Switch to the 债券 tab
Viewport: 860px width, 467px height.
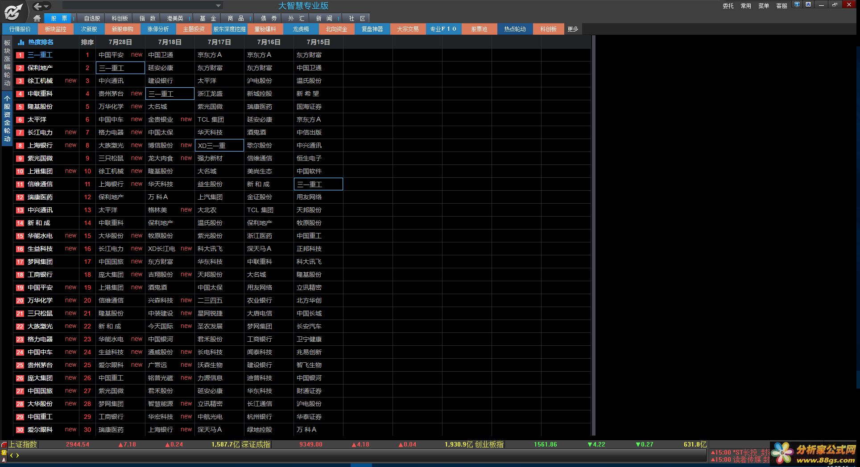point(269,18)
